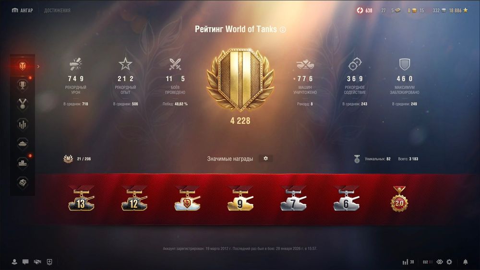
Task: Open the trophy achievements sidebar section
Action: (x=23, y=85)
